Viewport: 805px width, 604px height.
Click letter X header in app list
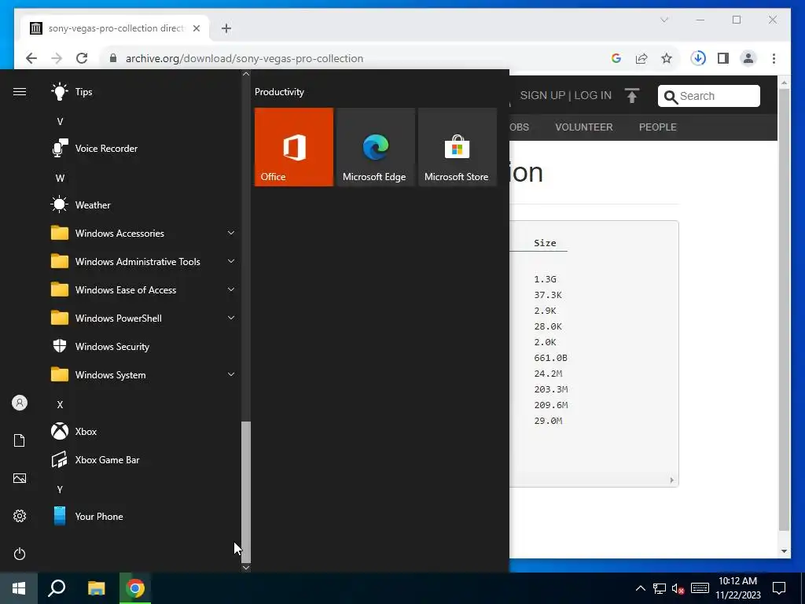[x=60, y=405]
